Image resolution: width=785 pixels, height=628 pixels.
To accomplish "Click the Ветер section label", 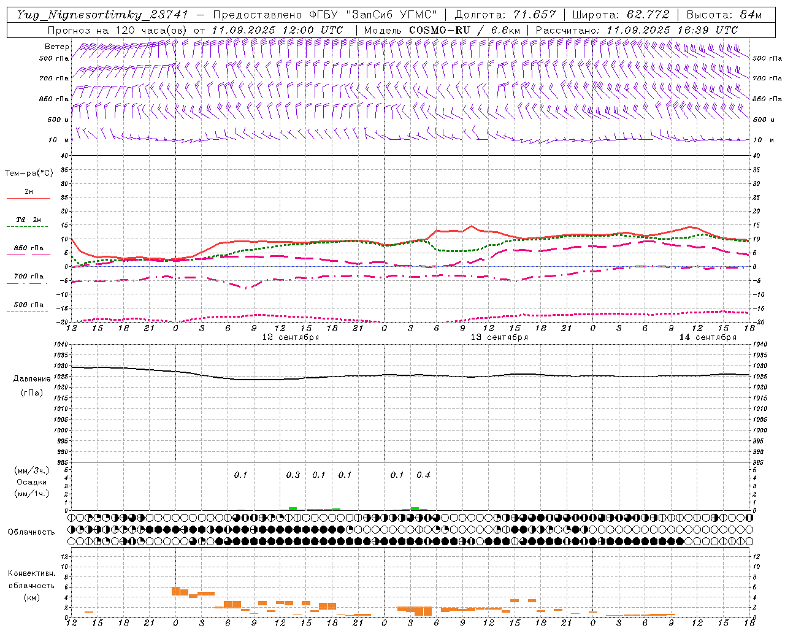I will (x=56, y=47).
